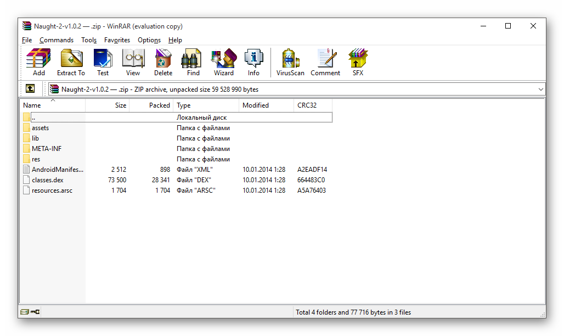Click the Comment toolbar icon

(325, 62)
